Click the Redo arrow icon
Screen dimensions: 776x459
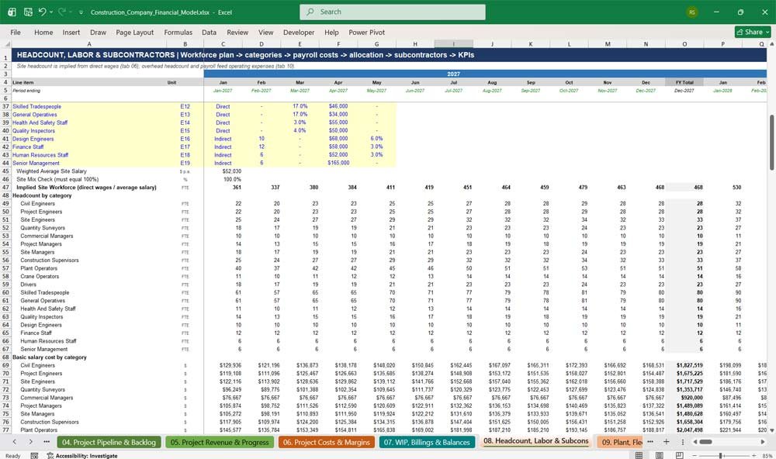(x=62, y=12)
